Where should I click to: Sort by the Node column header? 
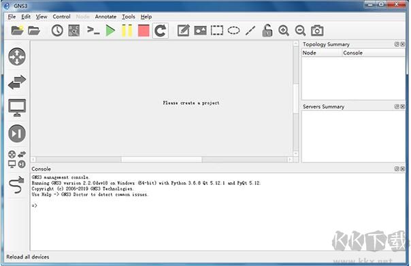pos(322,53)
